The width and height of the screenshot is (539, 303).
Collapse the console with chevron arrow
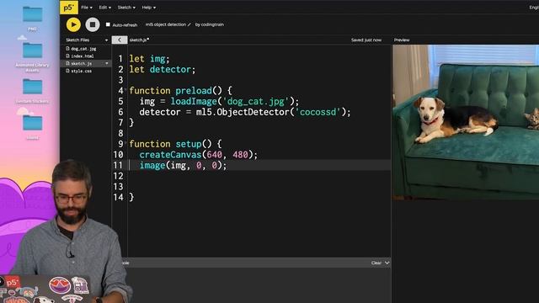click(387, 263)
